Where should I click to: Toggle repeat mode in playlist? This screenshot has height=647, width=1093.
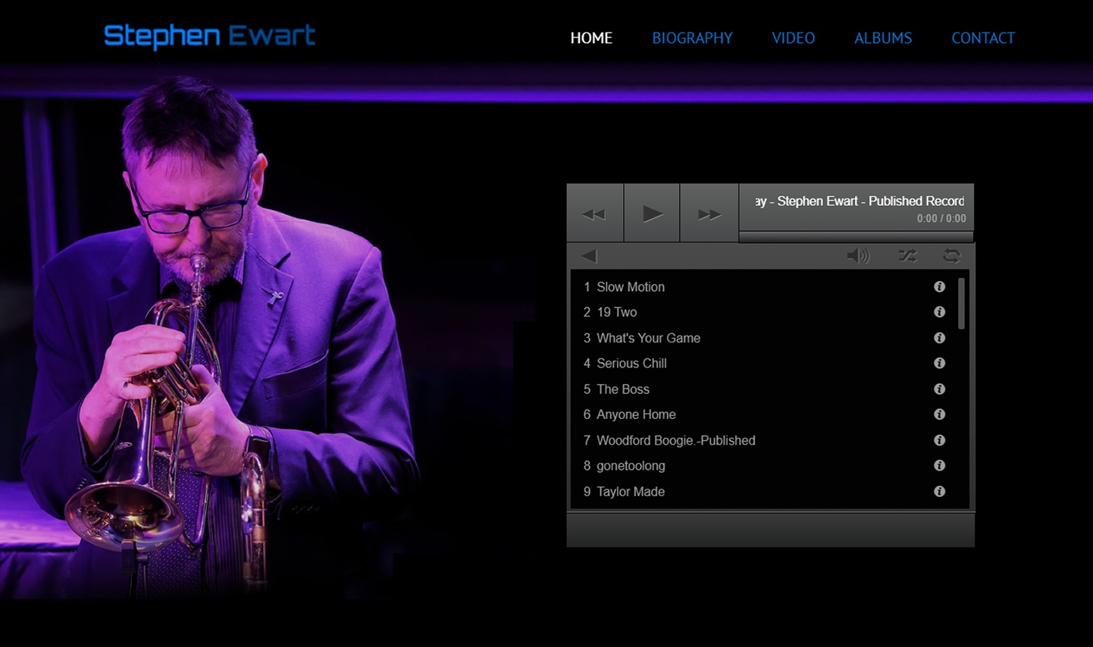point(951,256)
